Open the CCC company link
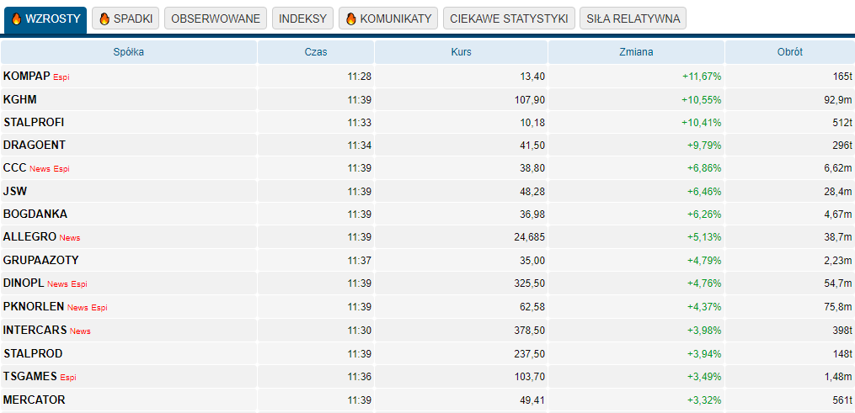This screenshot has width=855, height=413. coord(14,168)
